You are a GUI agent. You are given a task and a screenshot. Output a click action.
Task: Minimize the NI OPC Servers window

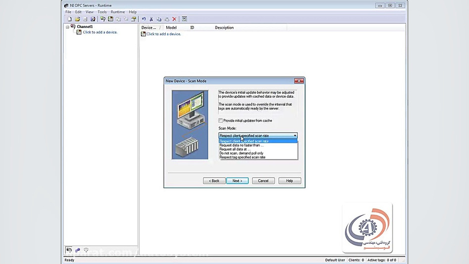tap(380, 5)
